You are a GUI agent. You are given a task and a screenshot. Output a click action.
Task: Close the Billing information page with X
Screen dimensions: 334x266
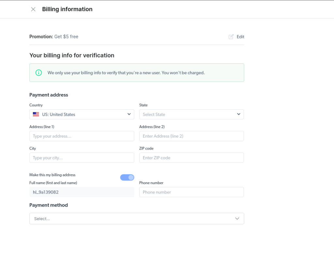click(33, 9)
